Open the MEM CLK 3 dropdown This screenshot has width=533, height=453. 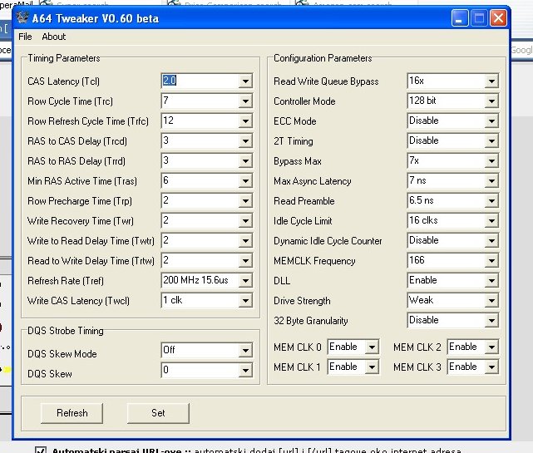(x=491, y=367)
